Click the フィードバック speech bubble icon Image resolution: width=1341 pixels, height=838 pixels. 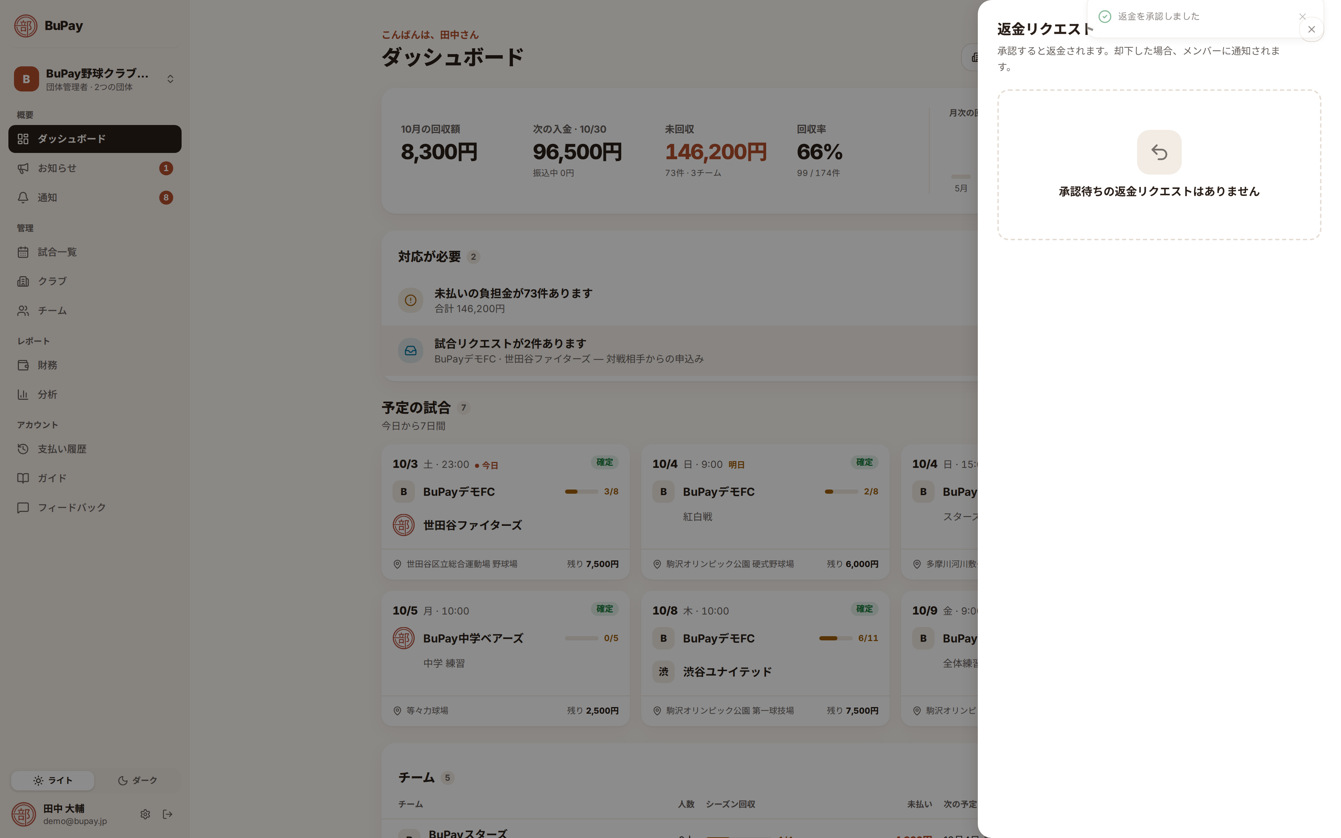[x=23, y=508]
